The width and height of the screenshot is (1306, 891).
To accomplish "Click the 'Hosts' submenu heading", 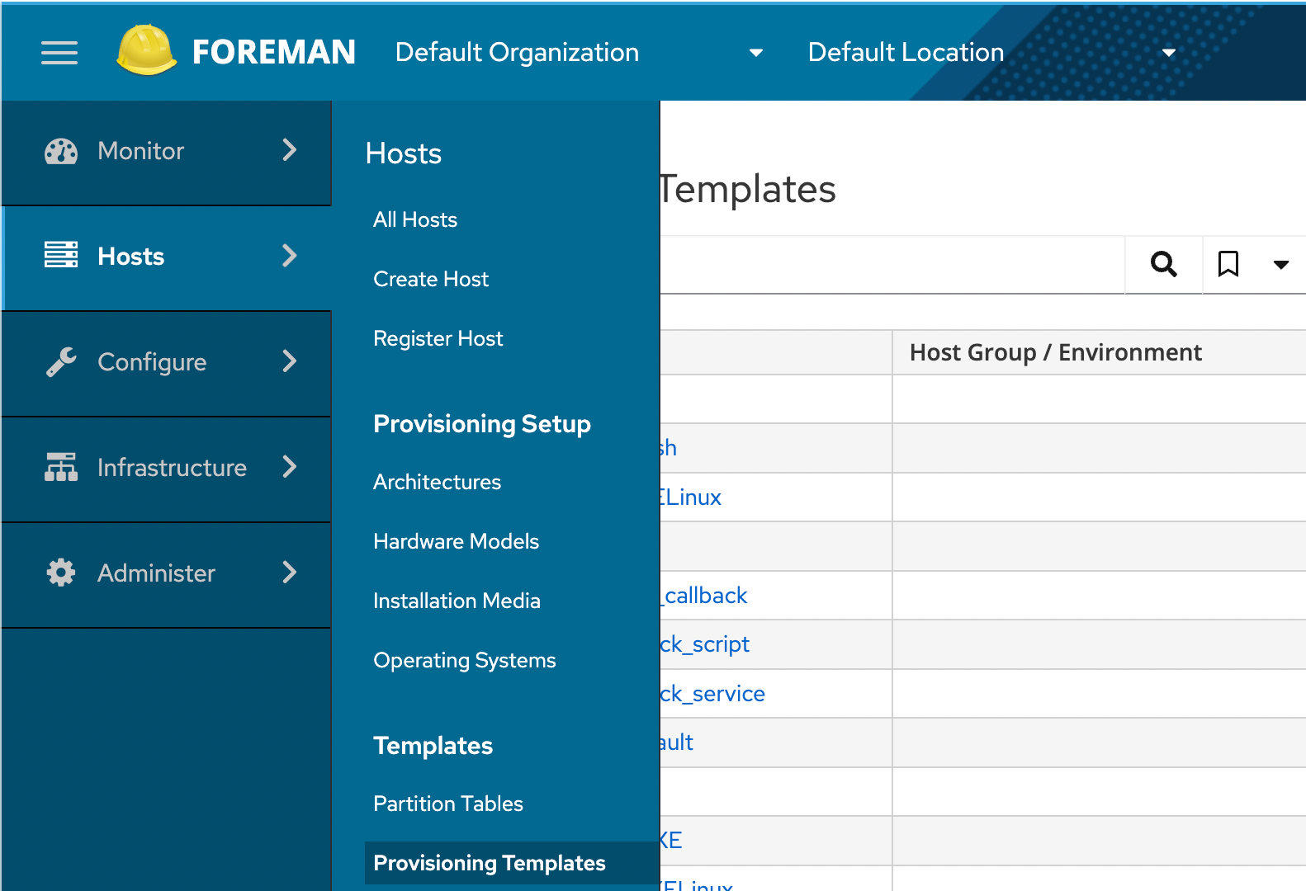I will tap(404, 153).
